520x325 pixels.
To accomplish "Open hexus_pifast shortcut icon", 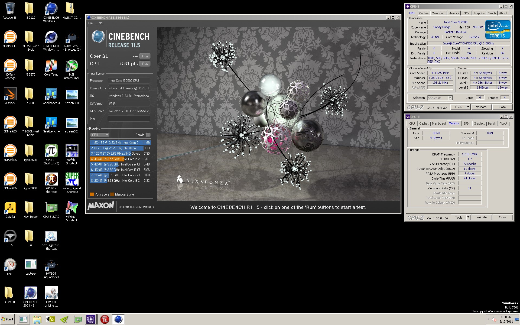I will [51, 240].
